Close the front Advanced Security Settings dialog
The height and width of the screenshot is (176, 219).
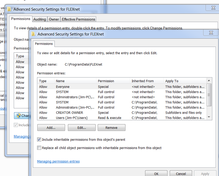[211, 33]
